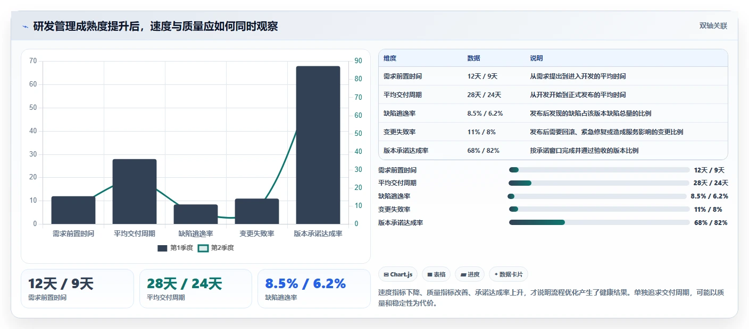Image resolution: width=749 pixels, height=329 pixels.
Task: Click progress list value 28天 / 24天
Action: coord(711,183)
